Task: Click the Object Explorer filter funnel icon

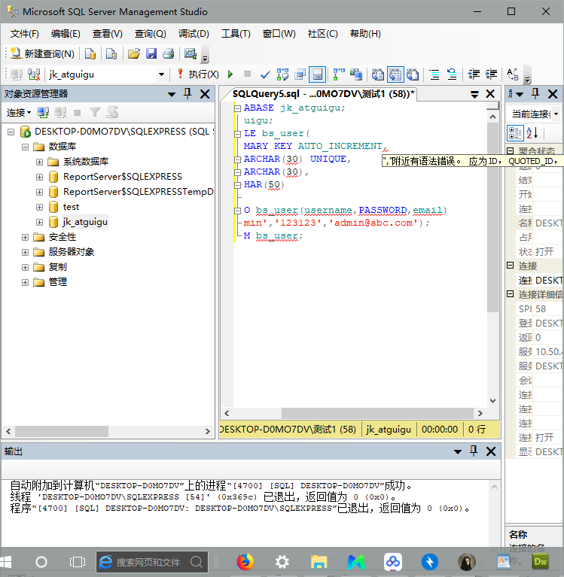Action: click(95, 112)
